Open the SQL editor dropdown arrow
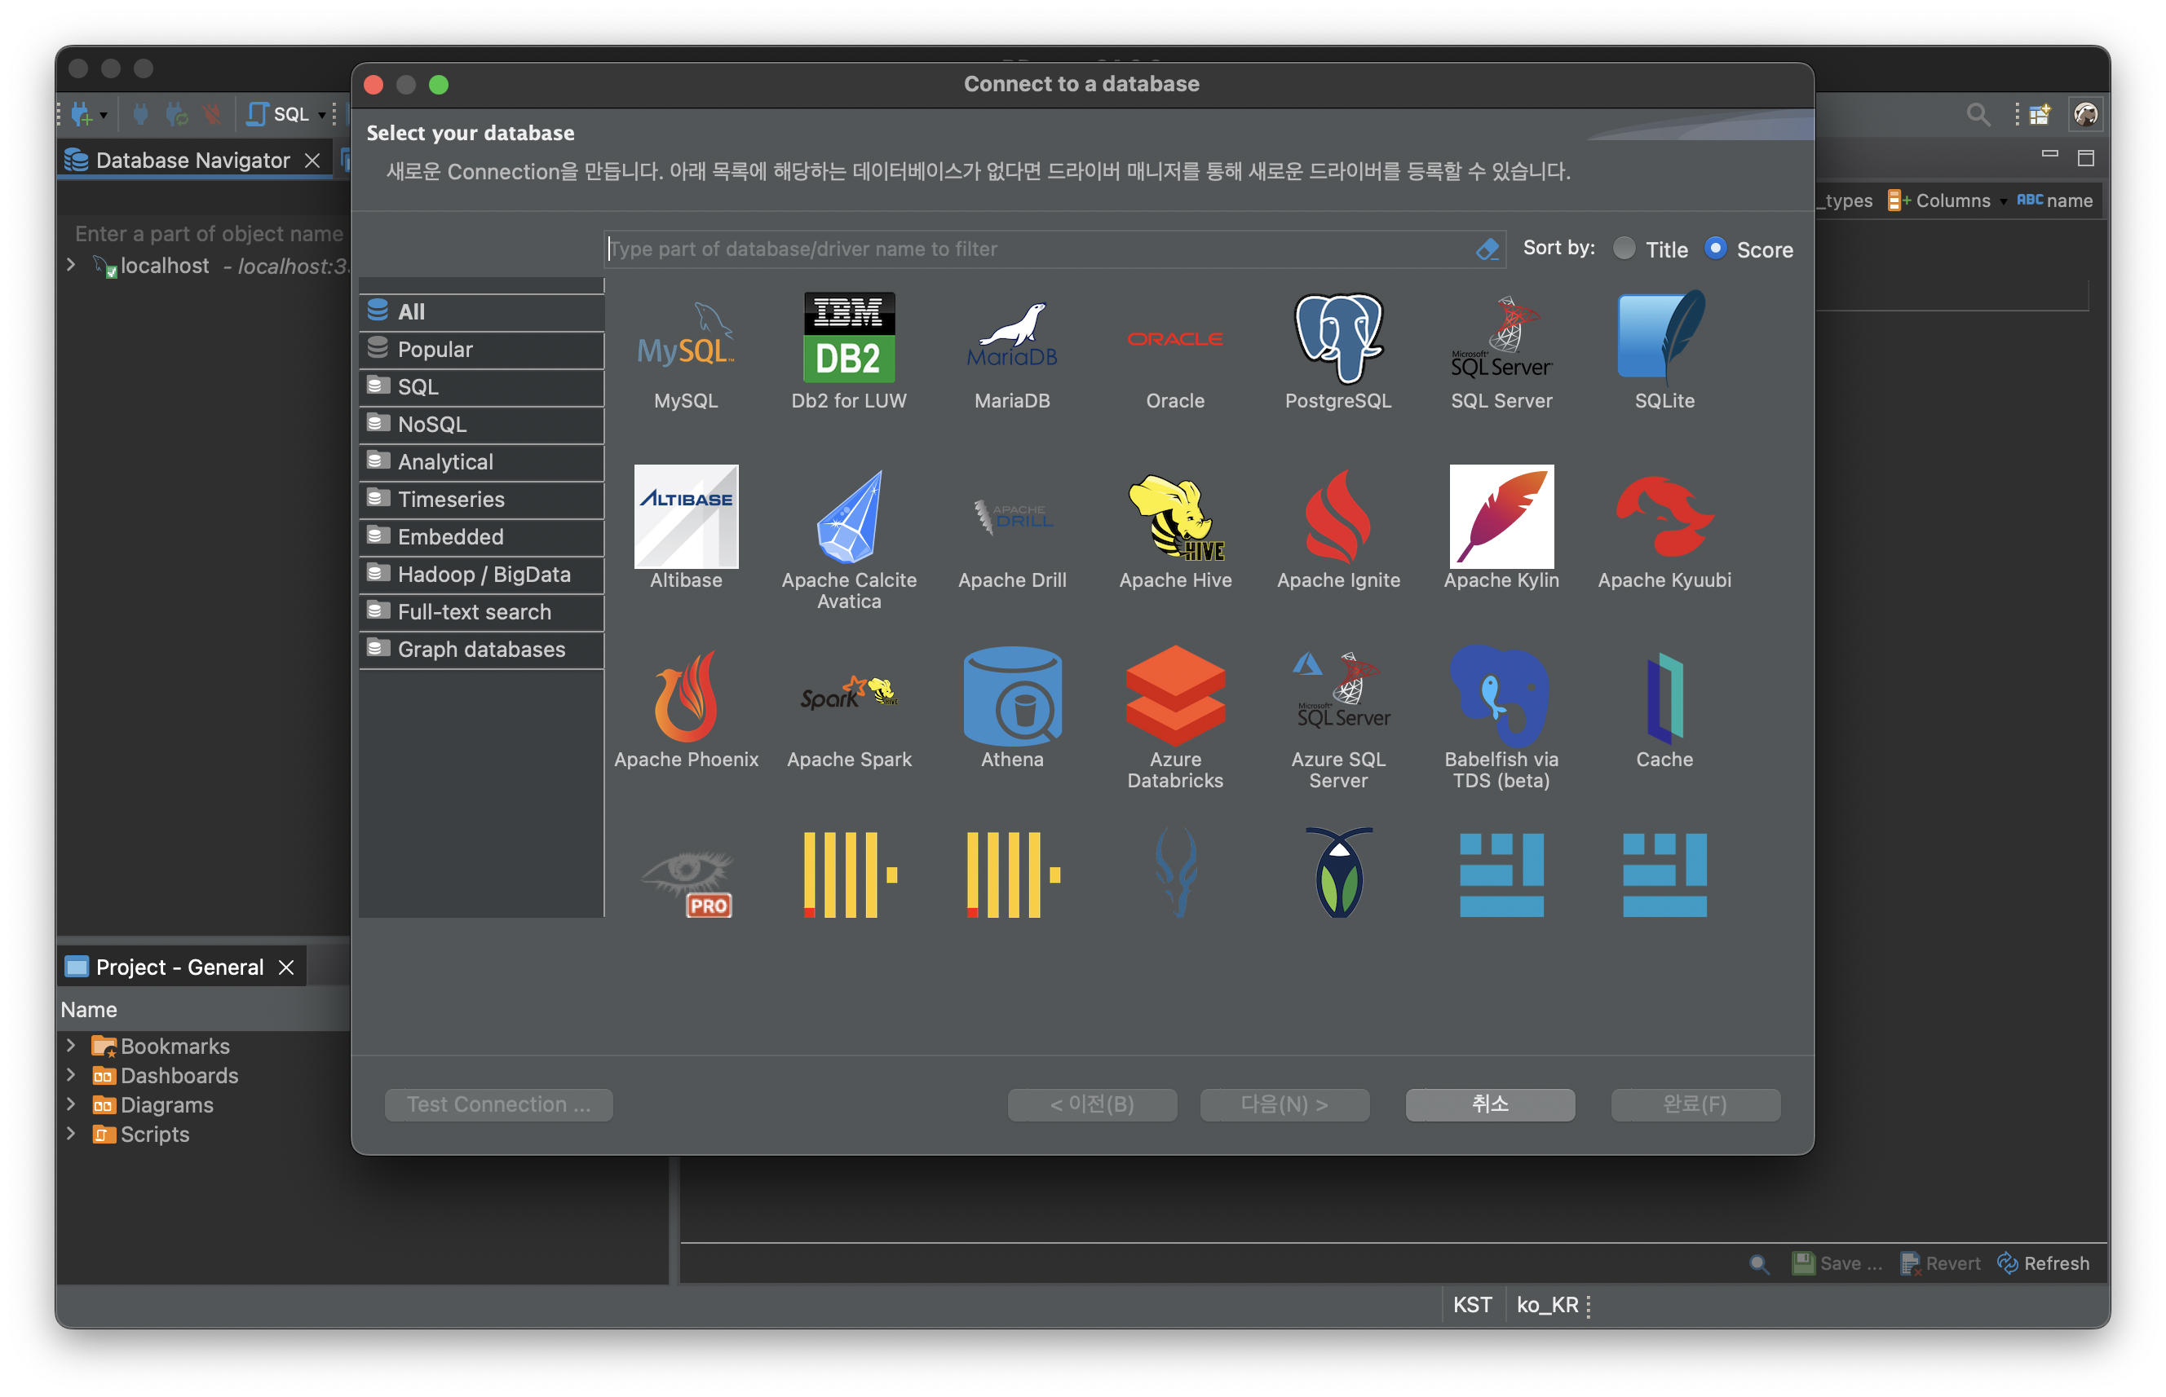Image resolution: width=2166 pixels, height=1397 pixels. point(322,115)
